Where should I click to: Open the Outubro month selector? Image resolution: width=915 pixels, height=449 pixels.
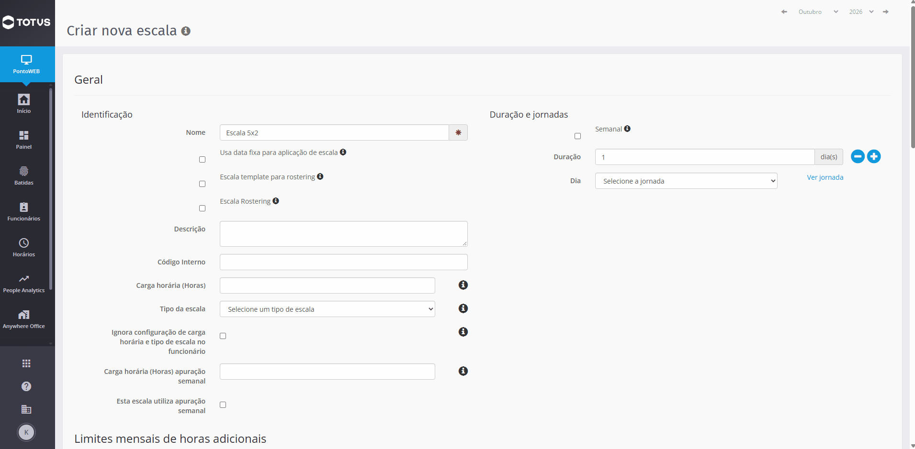click(818, 11)
